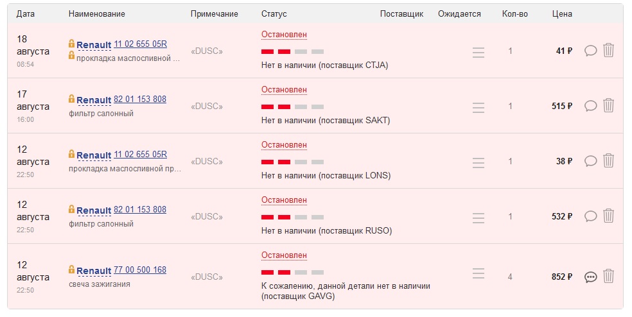Open part number 77 00 500 168 link
This screenshot has height=317, width=632.
tap(140, 270)
